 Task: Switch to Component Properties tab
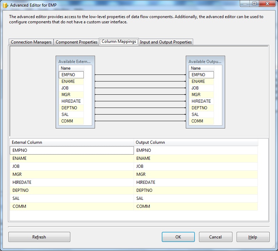(x=77, y=42)
